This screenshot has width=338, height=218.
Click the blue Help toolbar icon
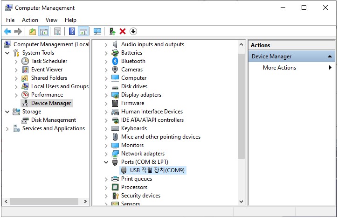point(72,31)
